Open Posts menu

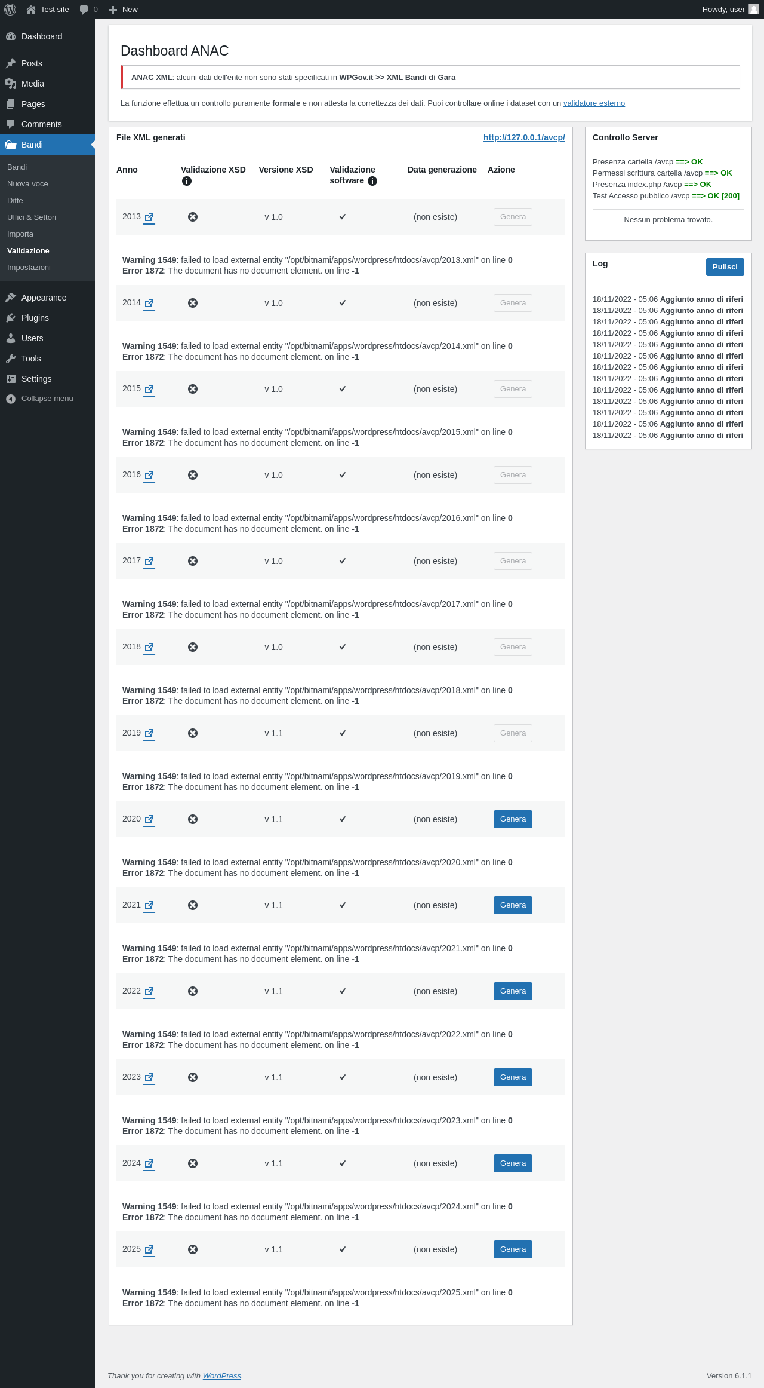(48, 63)
